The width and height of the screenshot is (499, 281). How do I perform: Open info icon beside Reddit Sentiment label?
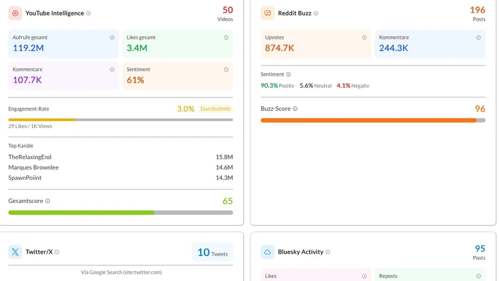point(288,74)
